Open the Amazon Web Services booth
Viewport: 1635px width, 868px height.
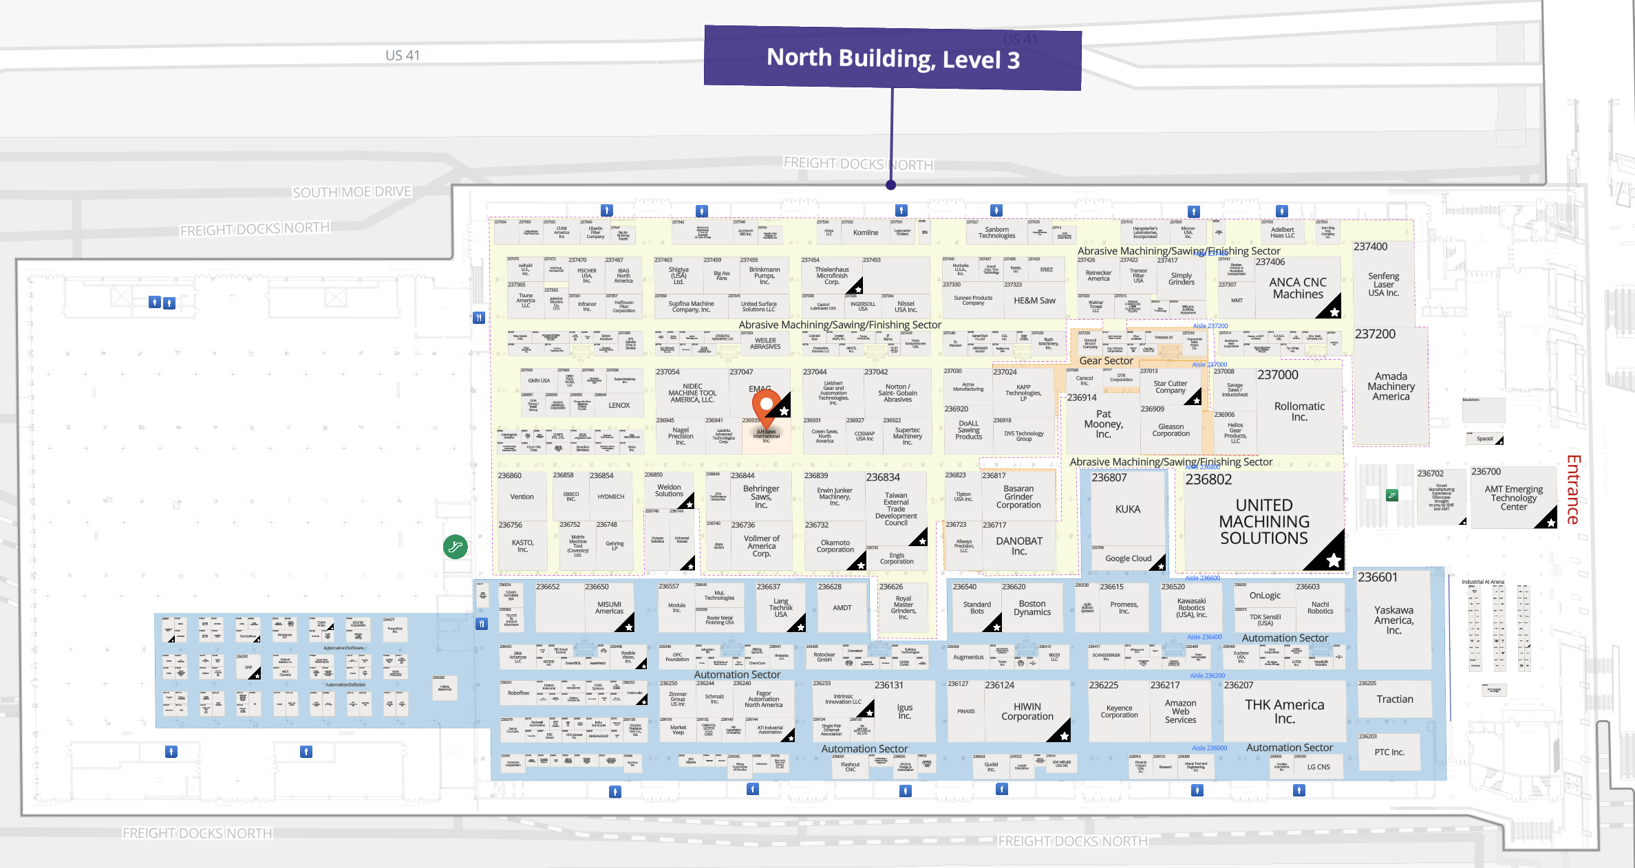pos(1180,711)
